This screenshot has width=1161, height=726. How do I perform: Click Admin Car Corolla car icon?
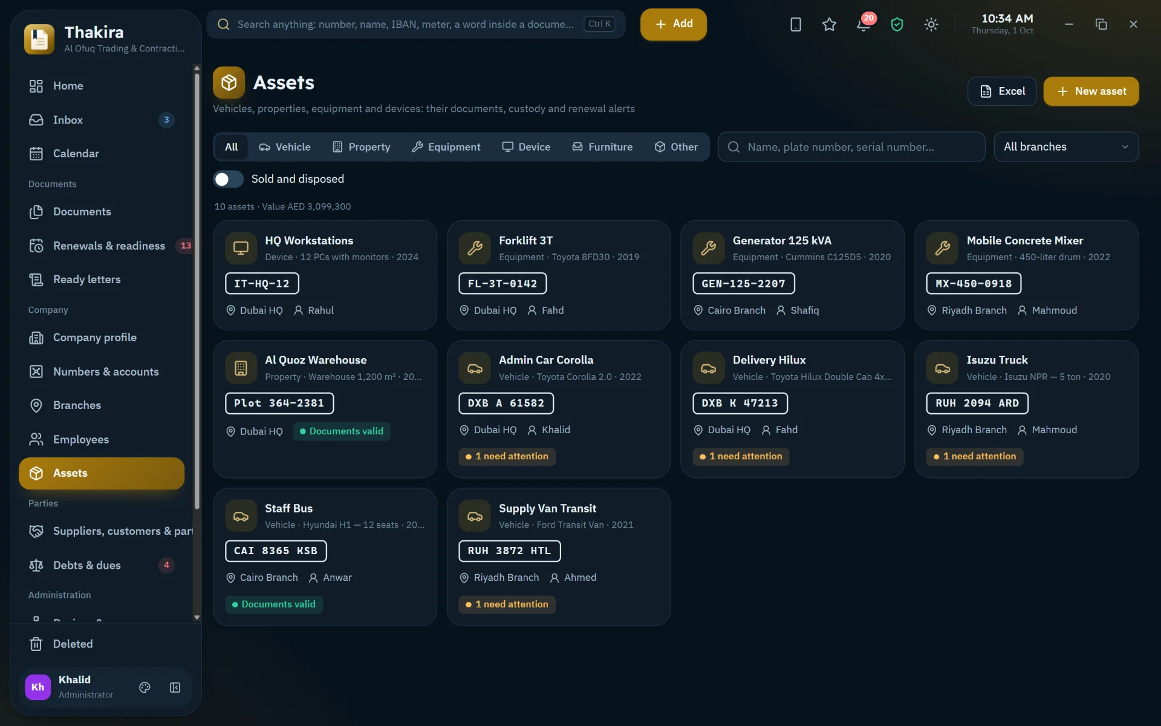coord(475,368)
